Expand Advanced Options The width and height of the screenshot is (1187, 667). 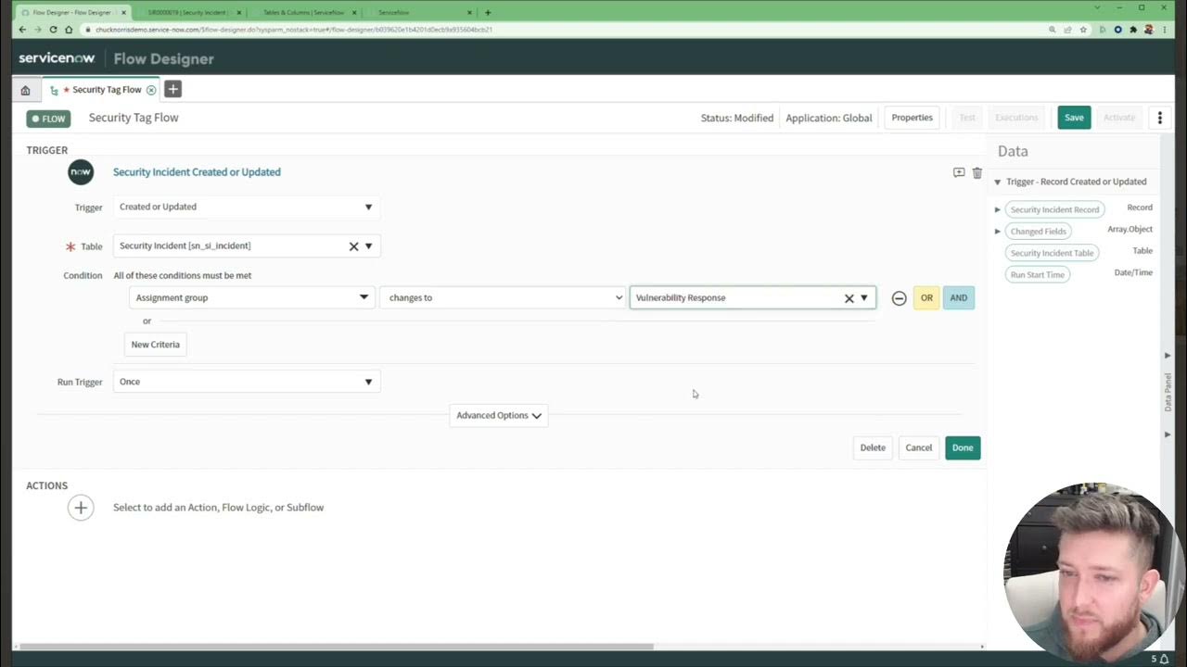499,415
